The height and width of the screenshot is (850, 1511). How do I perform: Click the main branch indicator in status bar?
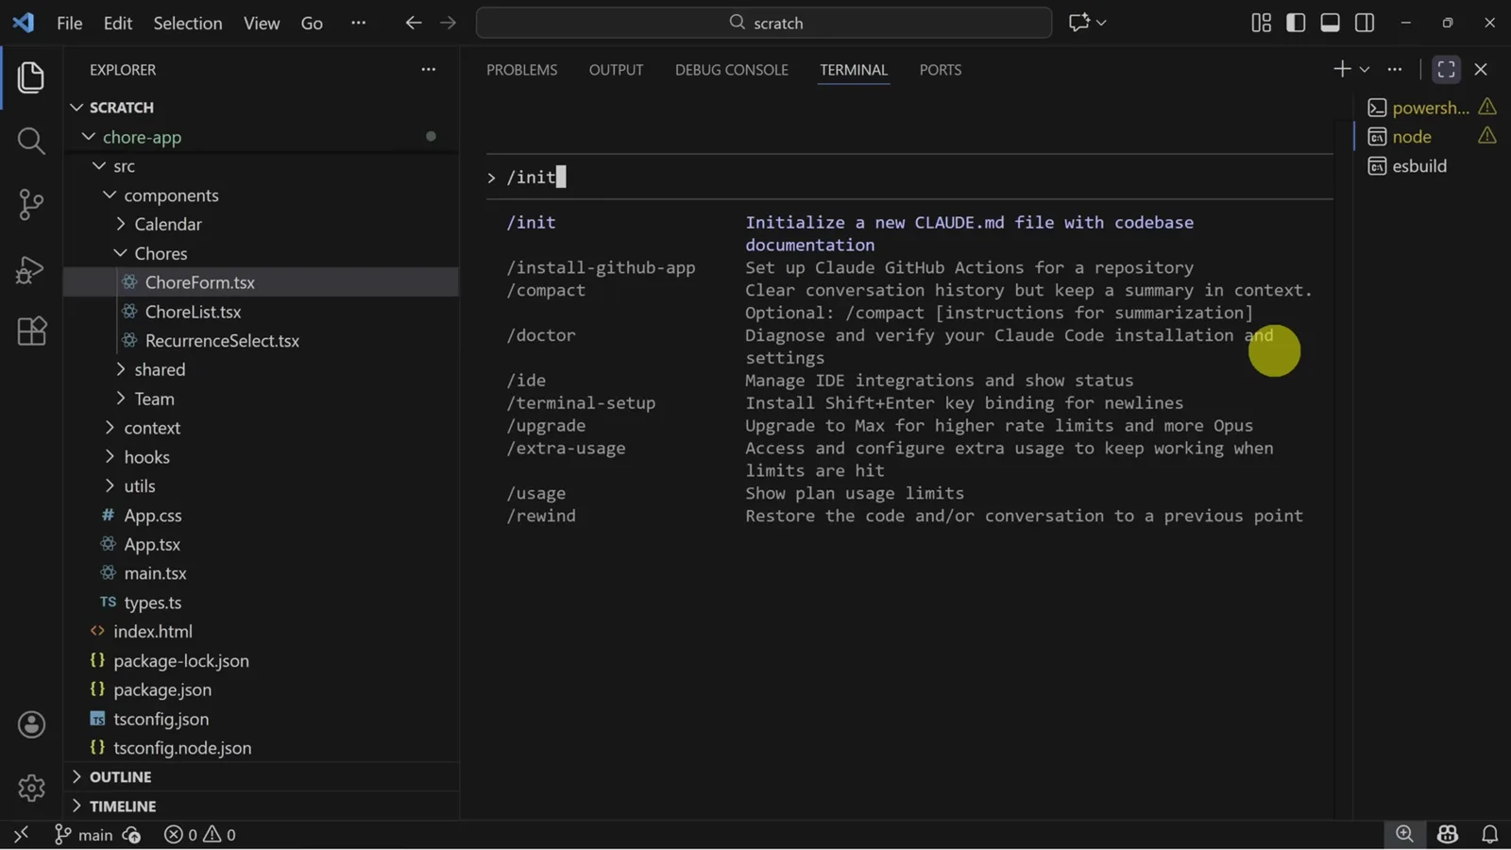click(83, 835)
